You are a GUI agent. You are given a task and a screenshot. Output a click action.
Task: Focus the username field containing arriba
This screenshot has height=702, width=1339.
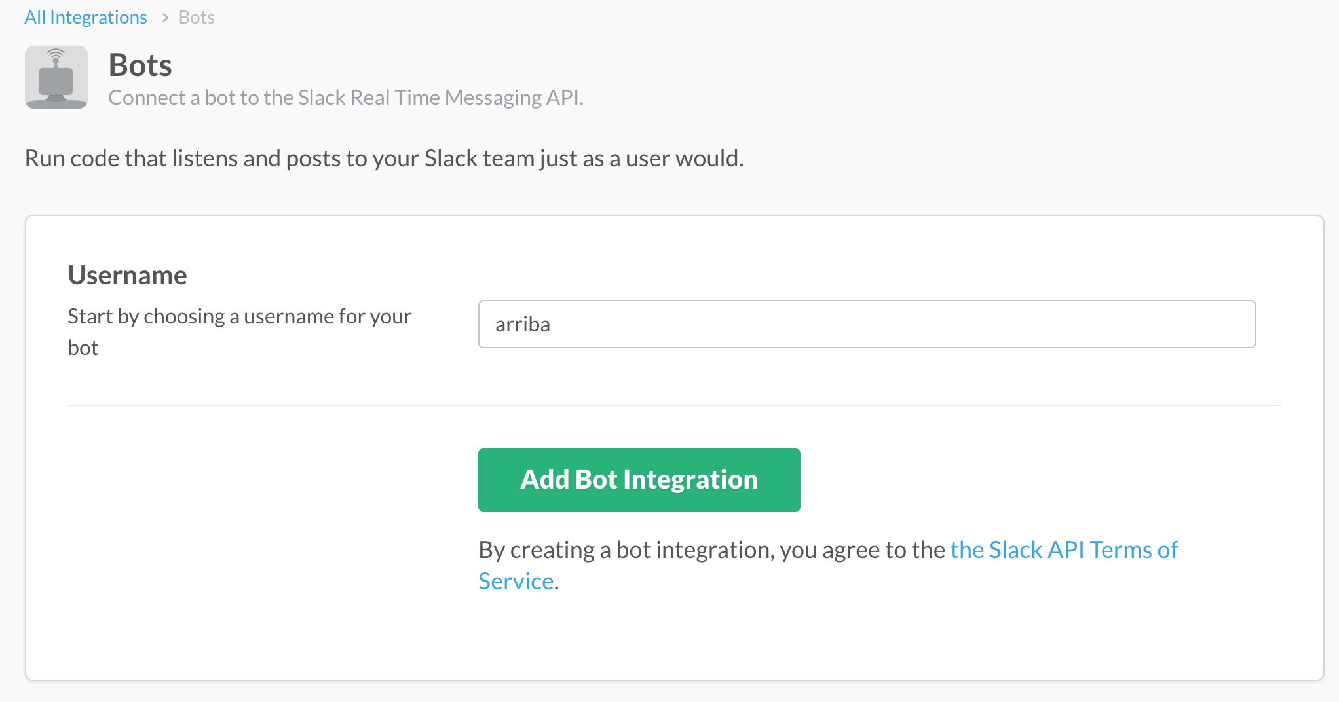point(867,324)
